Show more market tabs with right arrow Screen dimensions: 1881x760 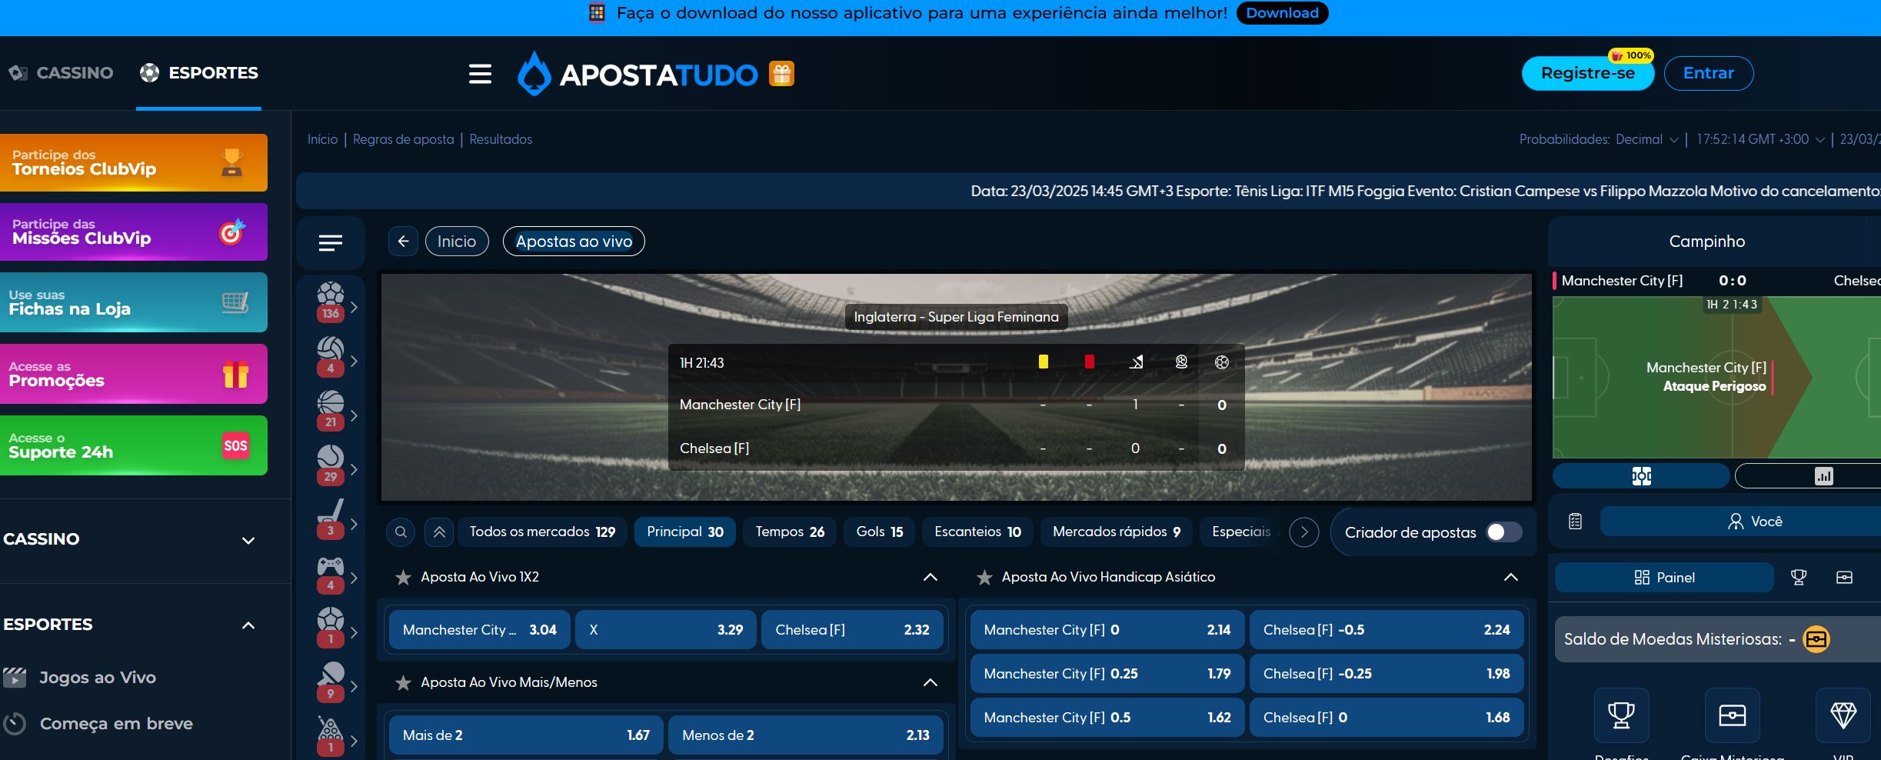pos(1304,532)
